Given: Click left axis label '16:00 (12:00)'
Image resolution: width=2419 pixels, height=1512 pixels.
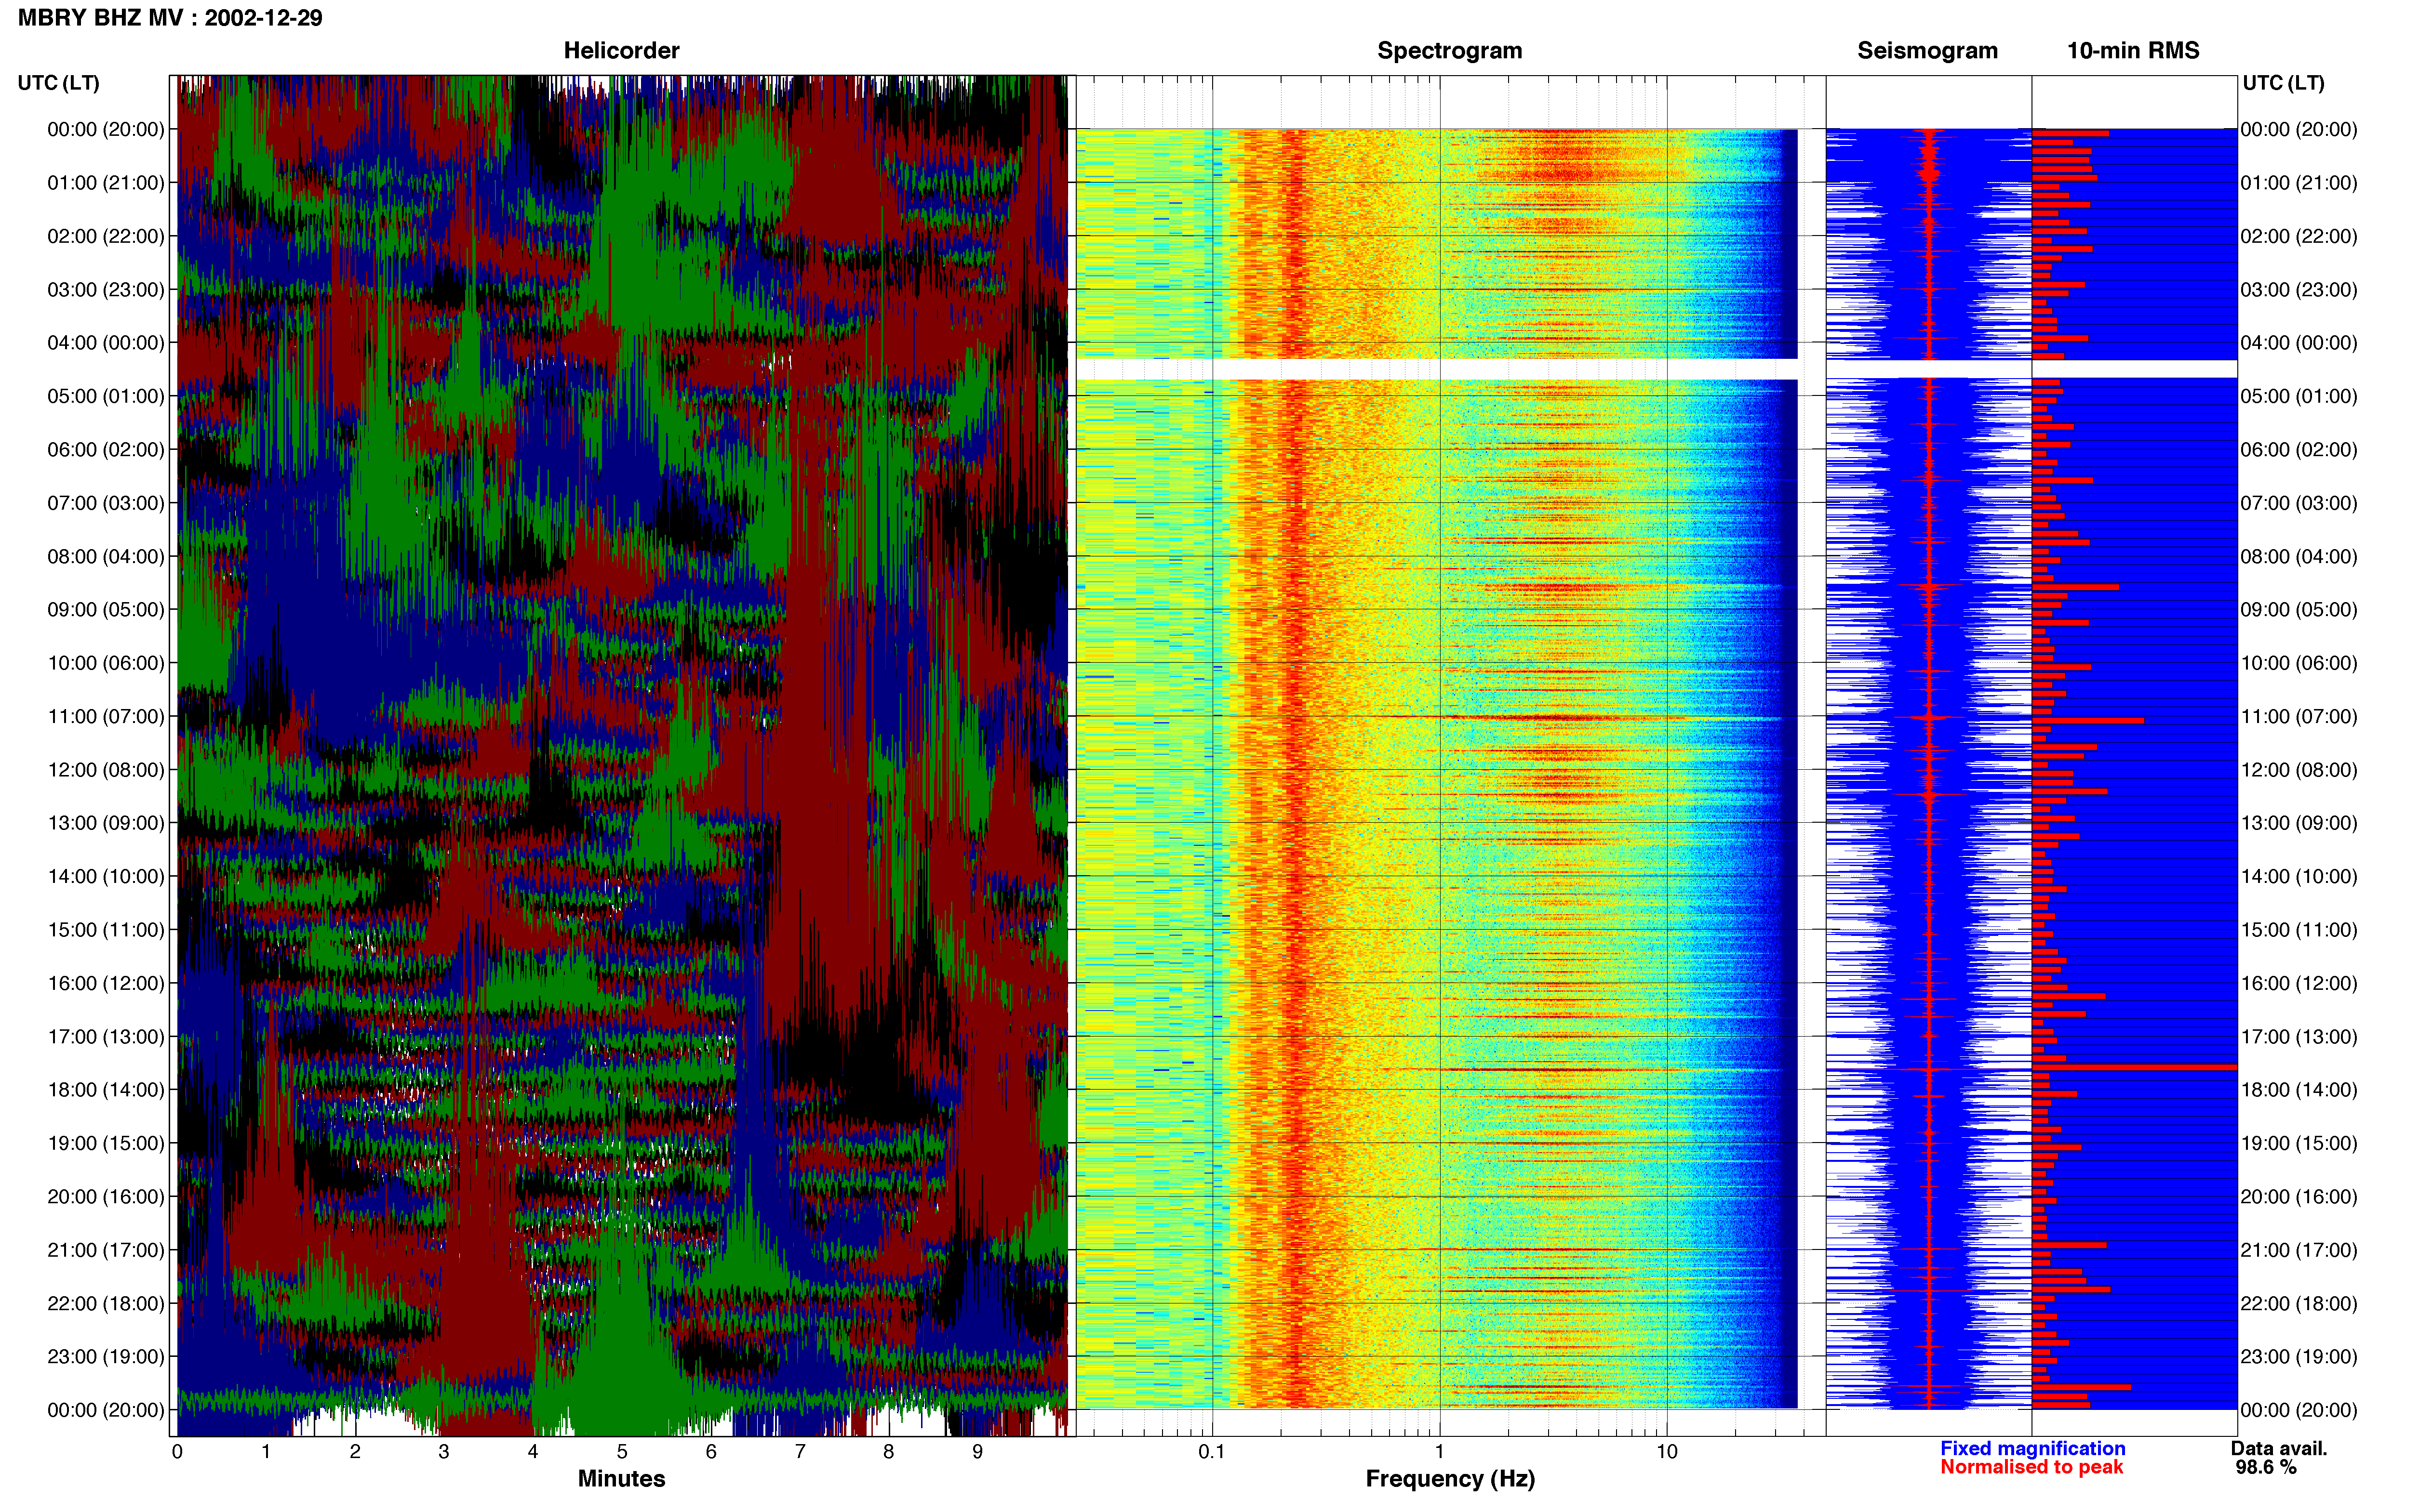Looking at the screenshot, I should [x=106, y=983].
